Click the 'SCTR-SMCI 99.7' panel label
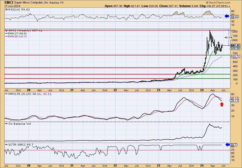This screenshot has width=242, height=168. click(21, 145)
